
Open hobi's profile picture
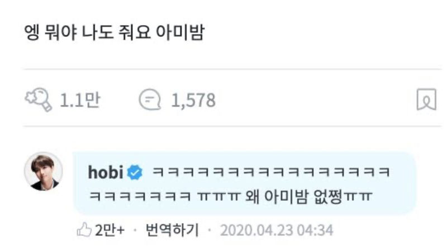[44, 171]
